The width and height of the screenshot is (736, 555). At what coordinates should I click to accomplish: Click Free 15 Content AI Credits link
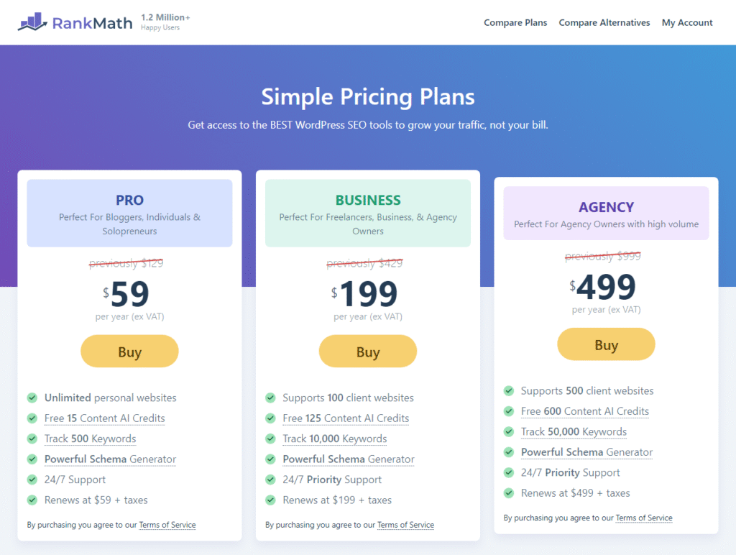105,418
